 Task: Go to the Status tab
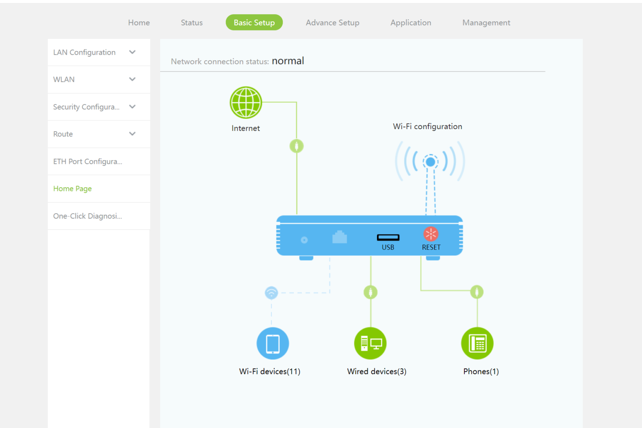[191, 23]
